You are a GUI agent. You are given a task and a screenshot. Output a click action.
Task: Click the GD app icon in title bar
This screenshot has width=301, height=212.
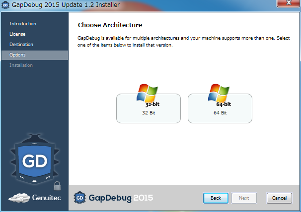[x=6, y=5]
